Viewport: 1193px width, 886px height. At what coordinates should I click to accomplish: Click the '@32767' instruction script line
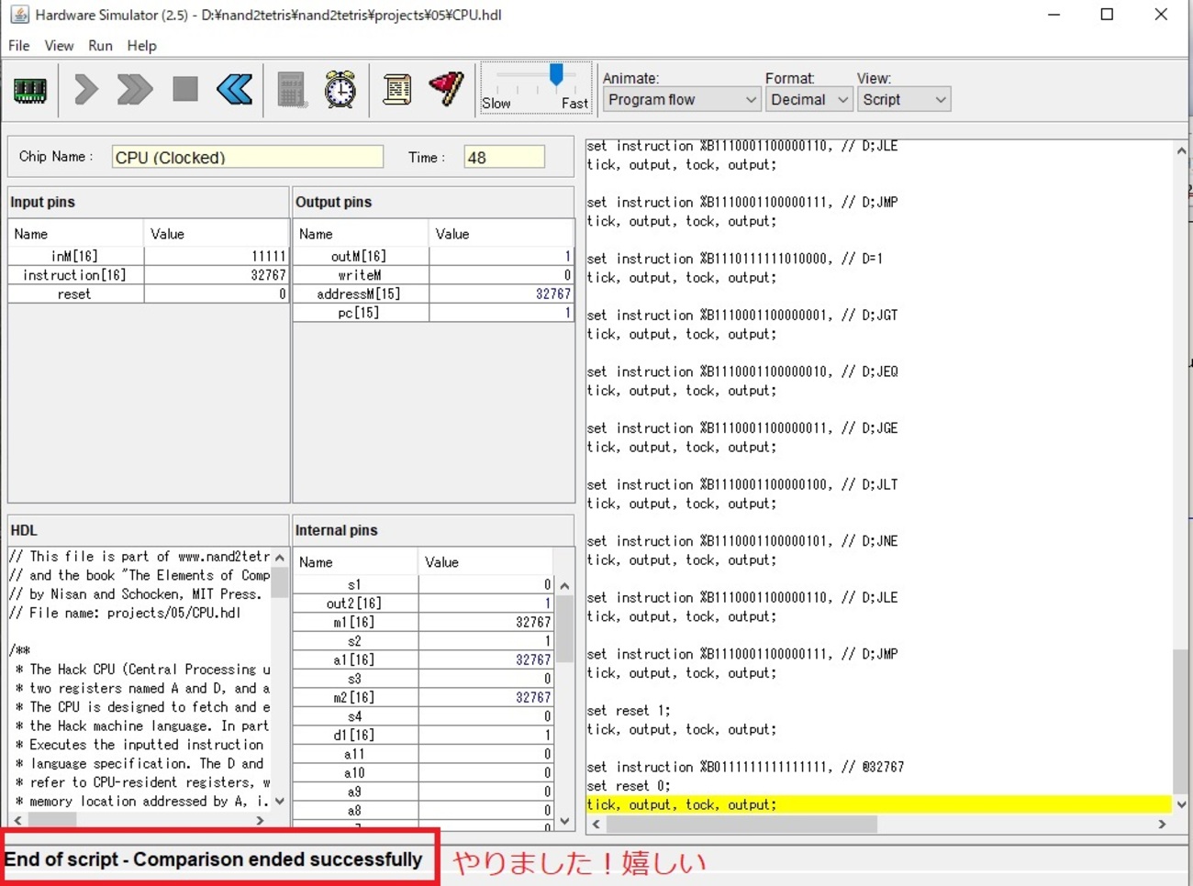tap(745, 767)
